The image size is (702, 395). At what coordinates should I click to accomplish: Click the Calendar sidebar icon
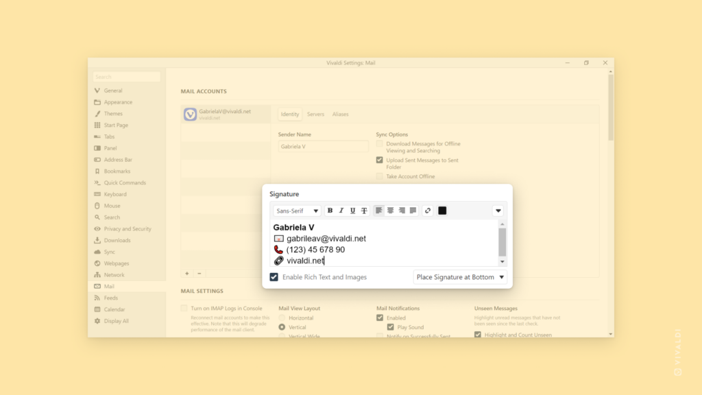[97, 309]
